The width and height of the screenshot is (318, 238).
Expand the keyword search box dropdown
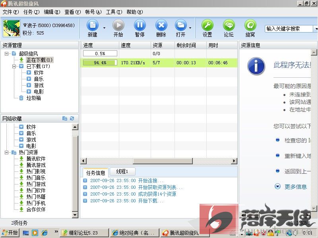316,29
